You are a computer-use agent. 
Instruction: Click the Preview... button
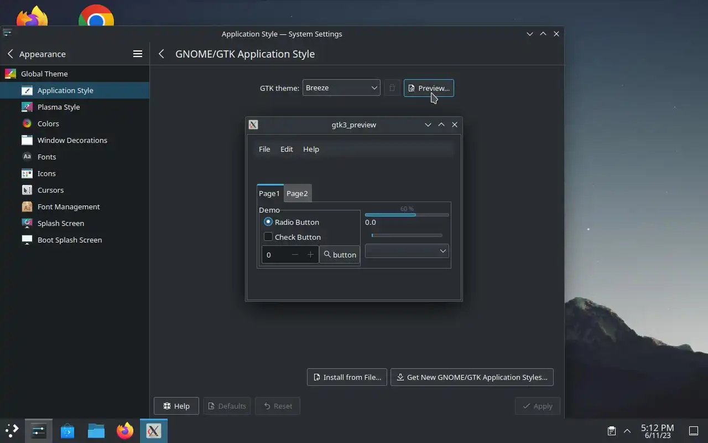429,88
